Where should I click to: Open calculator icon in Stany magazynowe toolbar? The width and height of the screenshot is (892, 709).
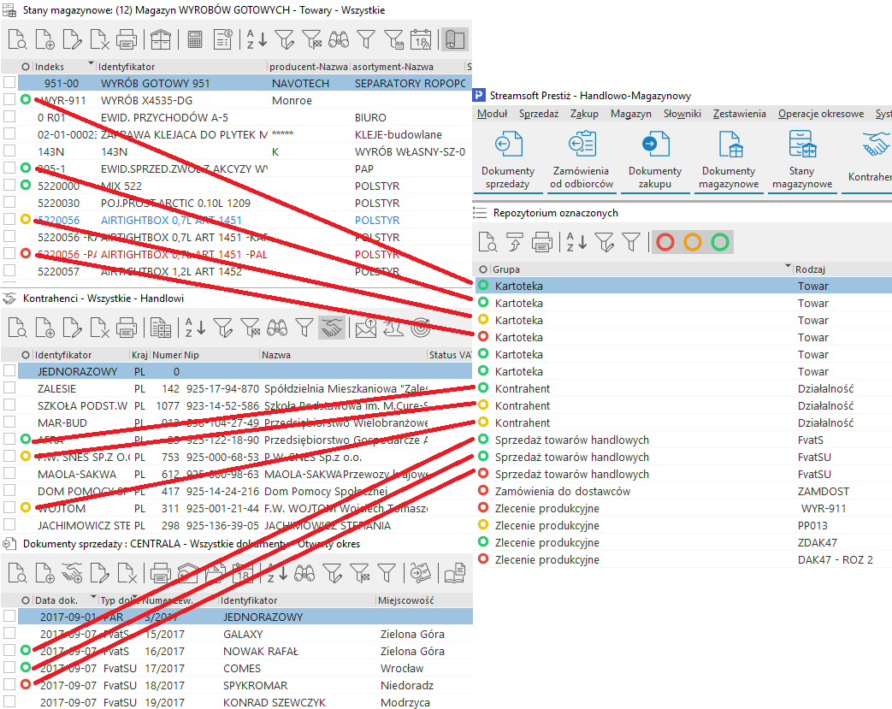(x=195, y=40)
